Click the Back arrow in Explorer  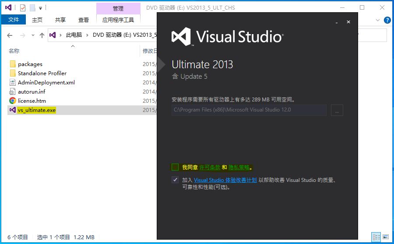10,35
